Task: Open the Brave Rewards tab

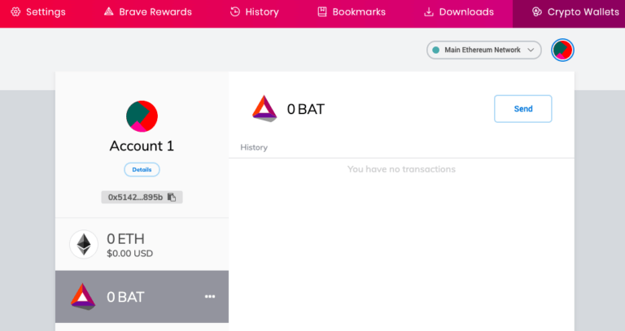Action: pyautogui.click(x=148, y=12)
